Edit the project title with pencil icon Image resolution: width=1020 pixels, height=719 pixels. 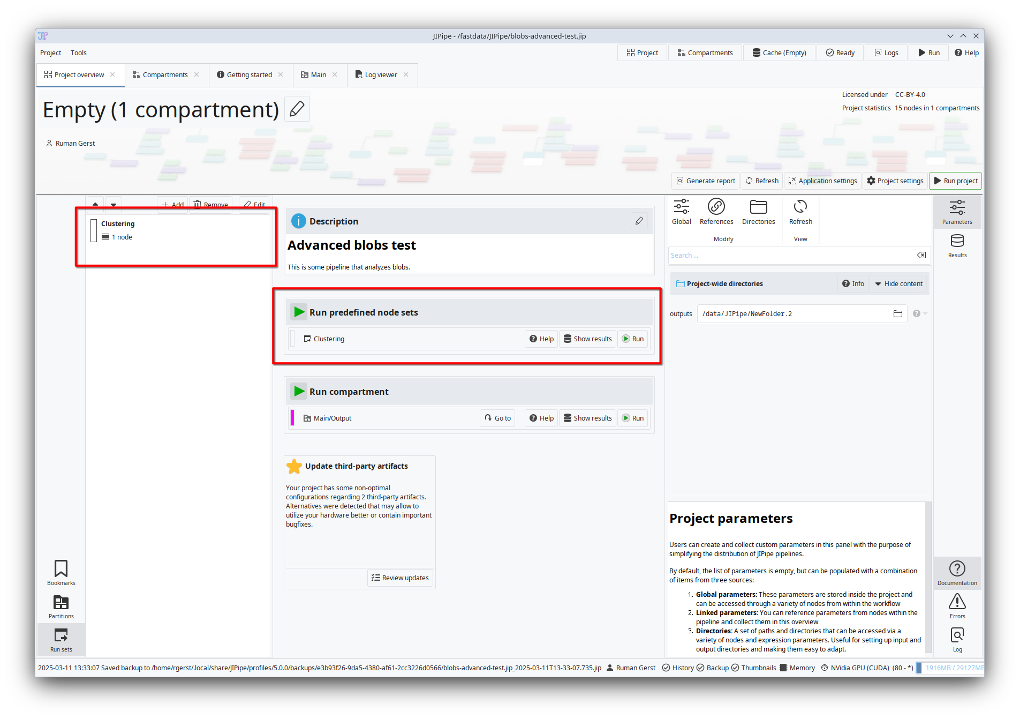click(297, 109)
